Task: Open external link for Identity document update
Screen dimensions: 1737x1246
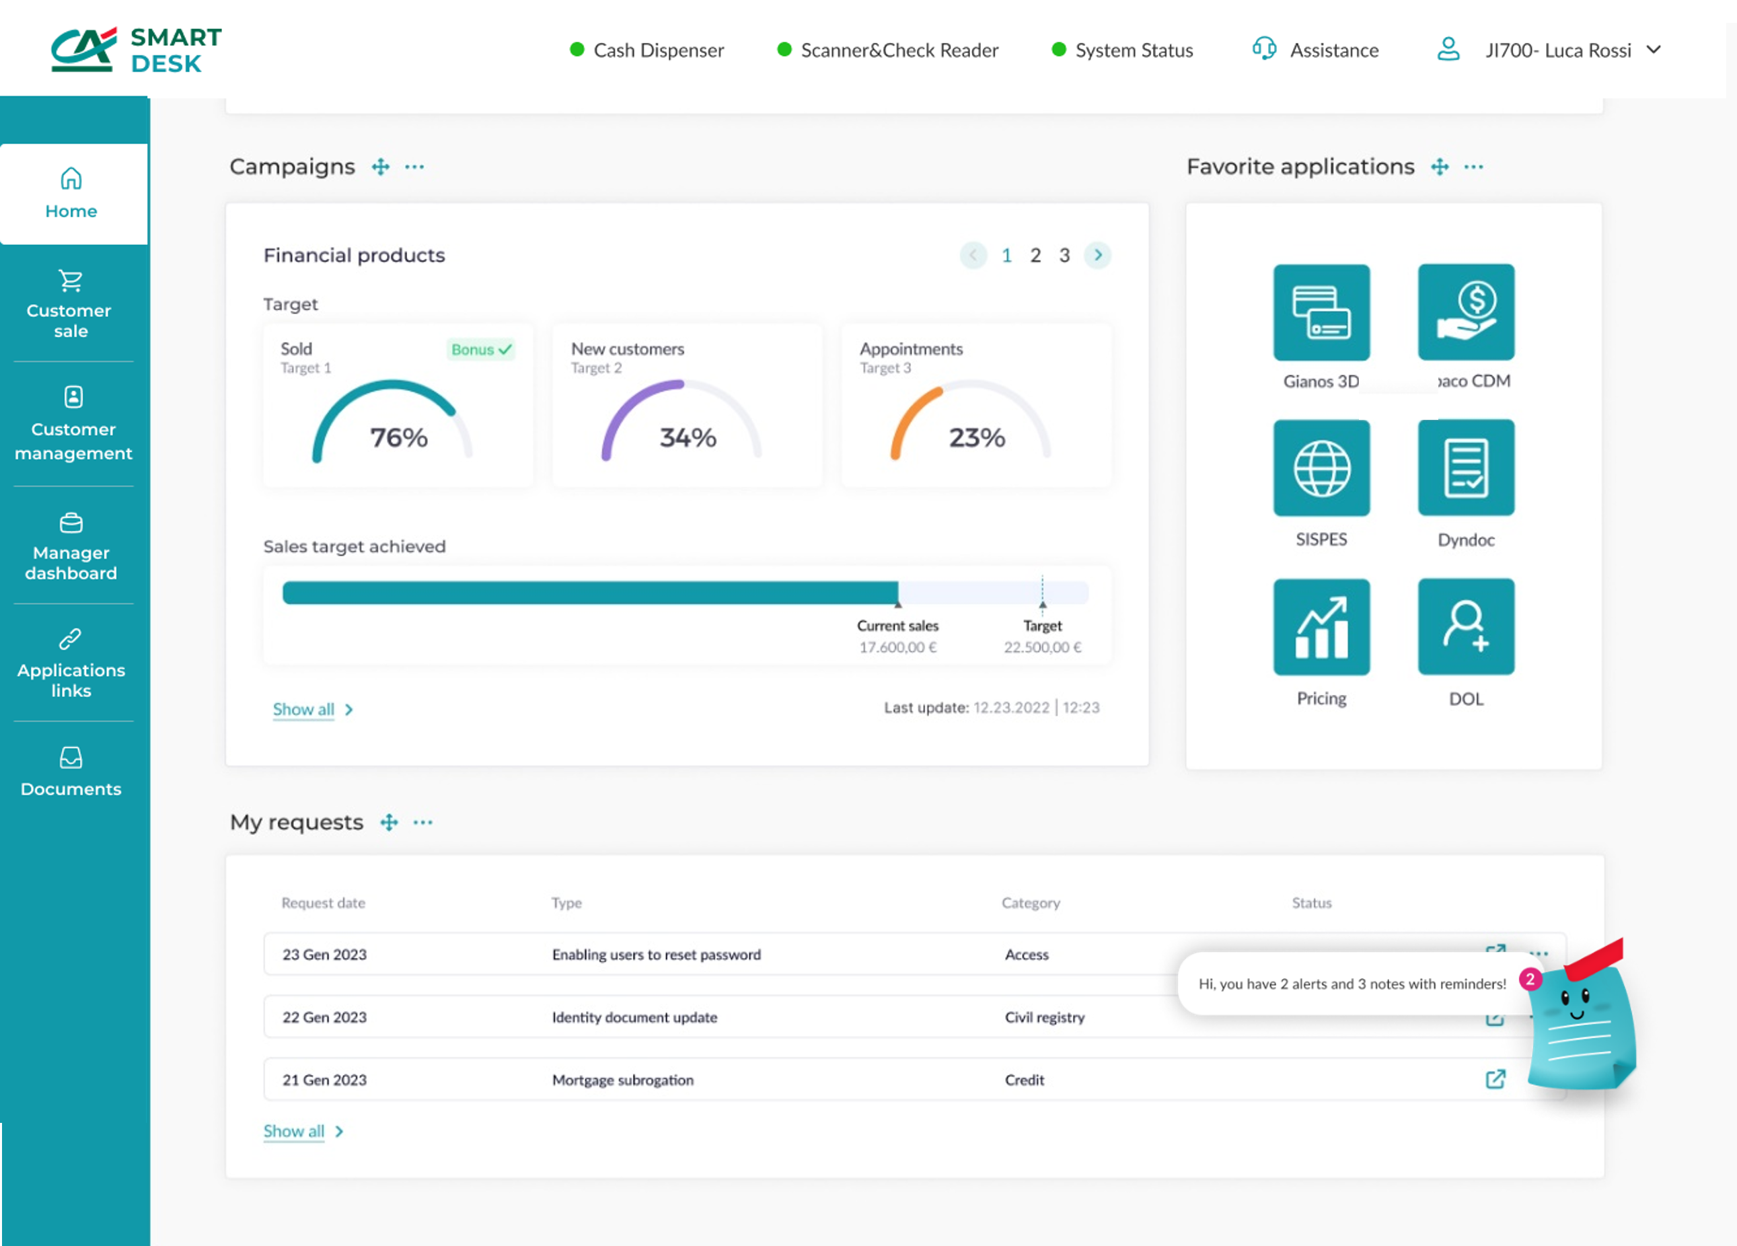Action: click(1495, 1019)
